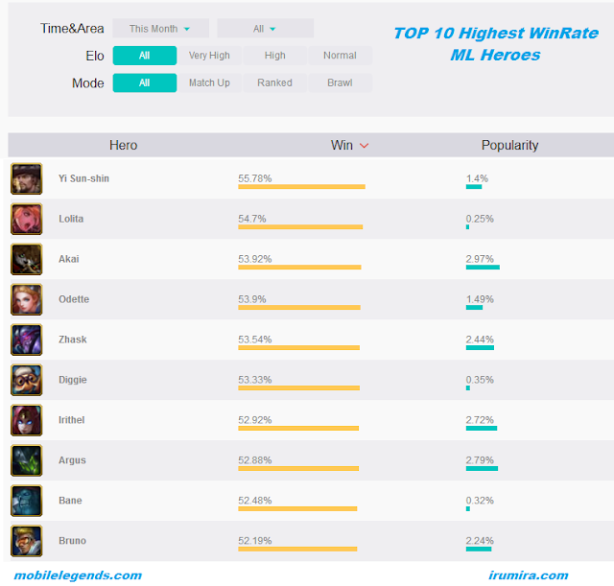614x586 pixels.
Task: Click the 0.35% popularity value
Action: point(480,380)
